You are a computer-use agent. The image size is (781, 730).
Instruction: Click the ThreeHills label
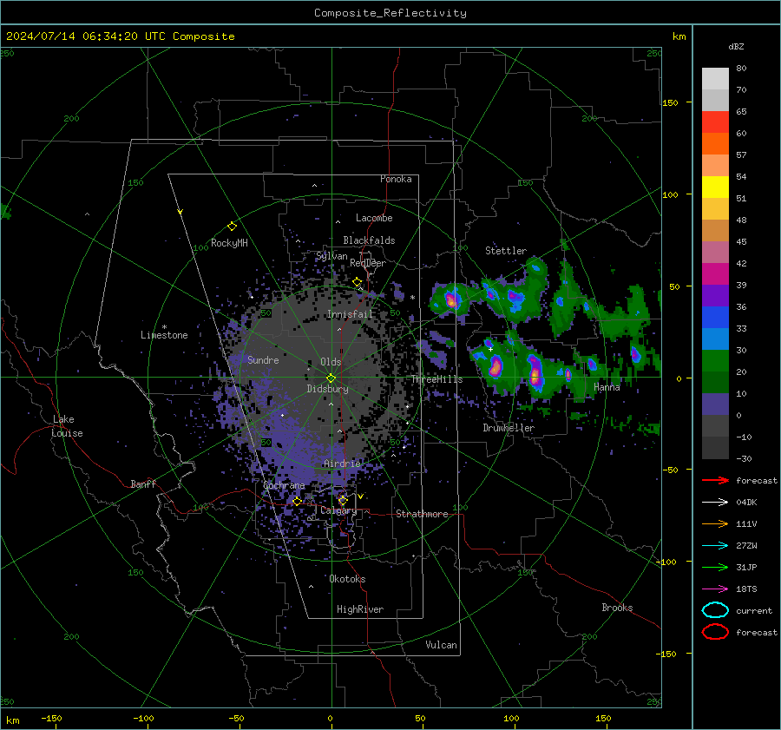click(436, 379)
